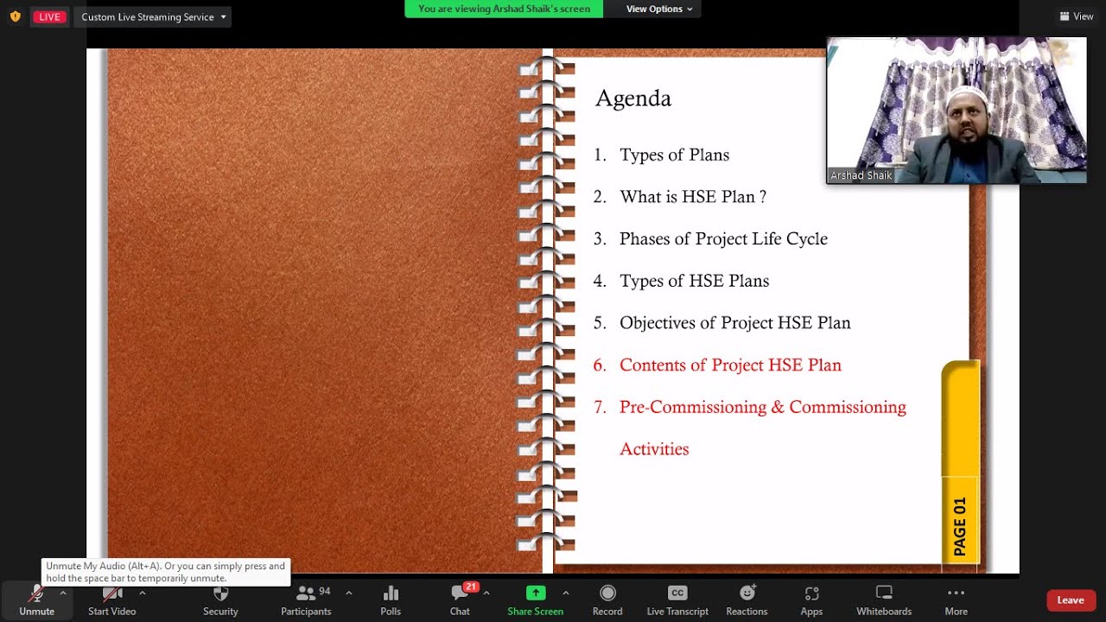Click the red Leave button
1106x622 pixels.
[1071, 600]
